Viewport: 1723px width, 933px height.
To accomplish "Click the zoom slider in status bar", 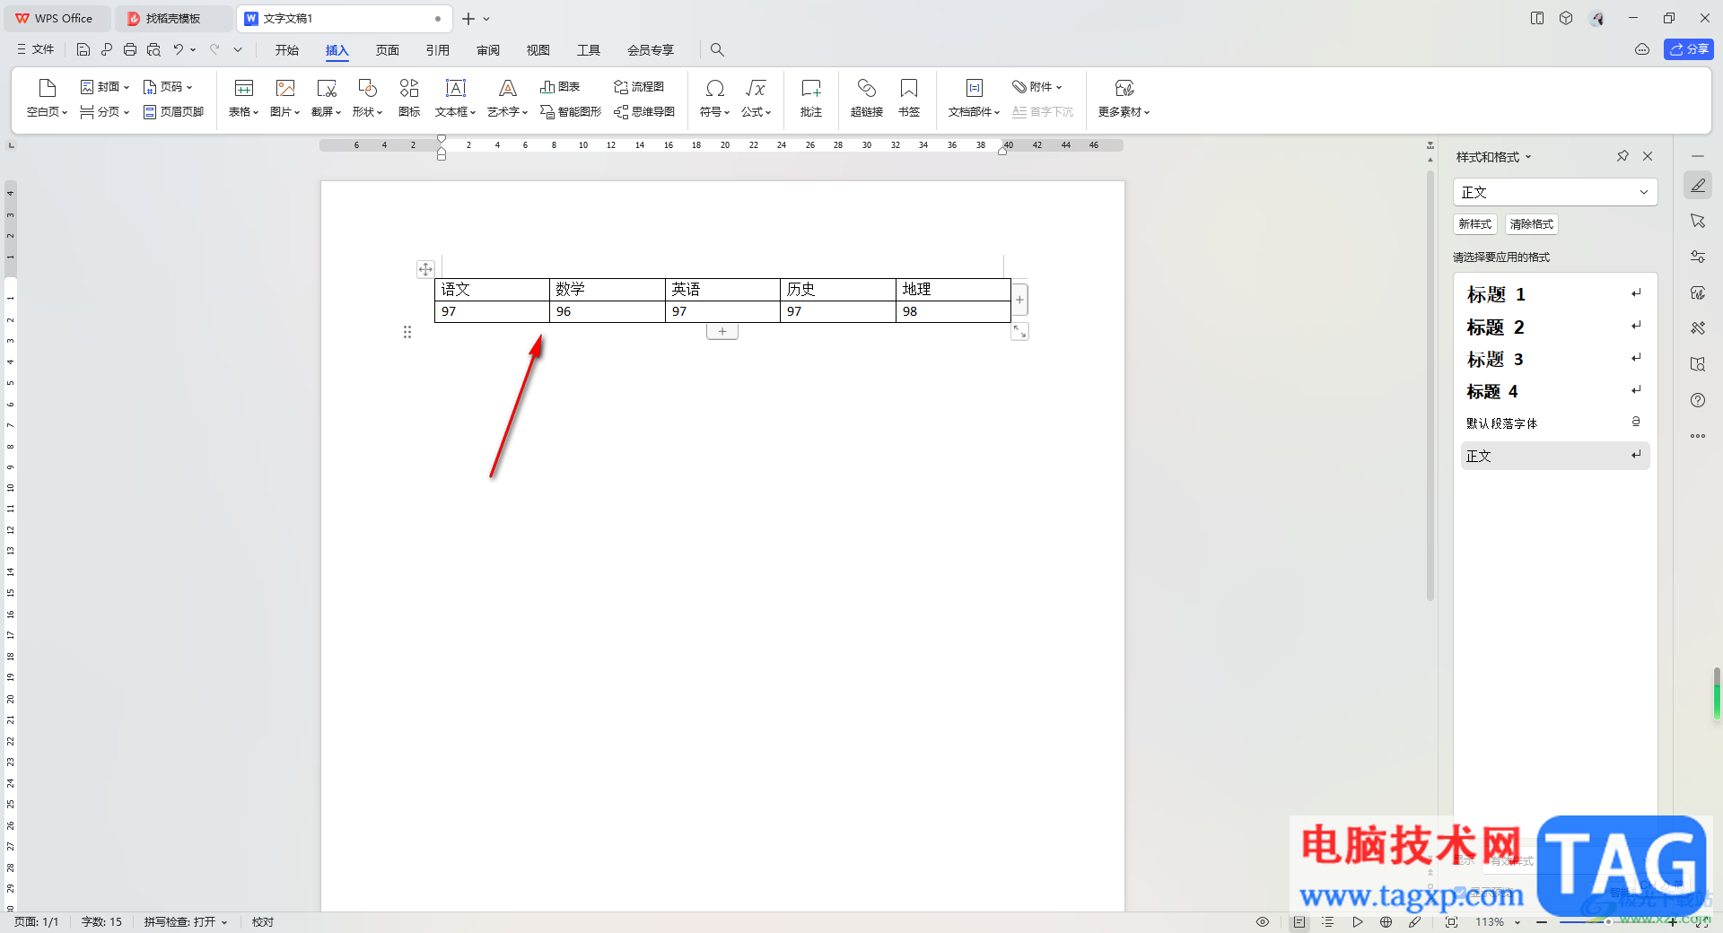I will [1608, 922].
